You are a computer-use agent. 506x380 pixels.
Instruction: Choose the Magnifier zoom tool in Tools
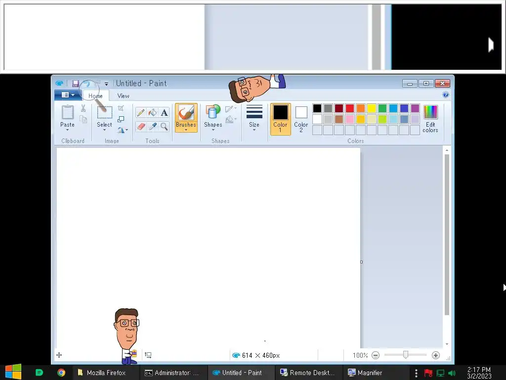click(x=164, y=126)
